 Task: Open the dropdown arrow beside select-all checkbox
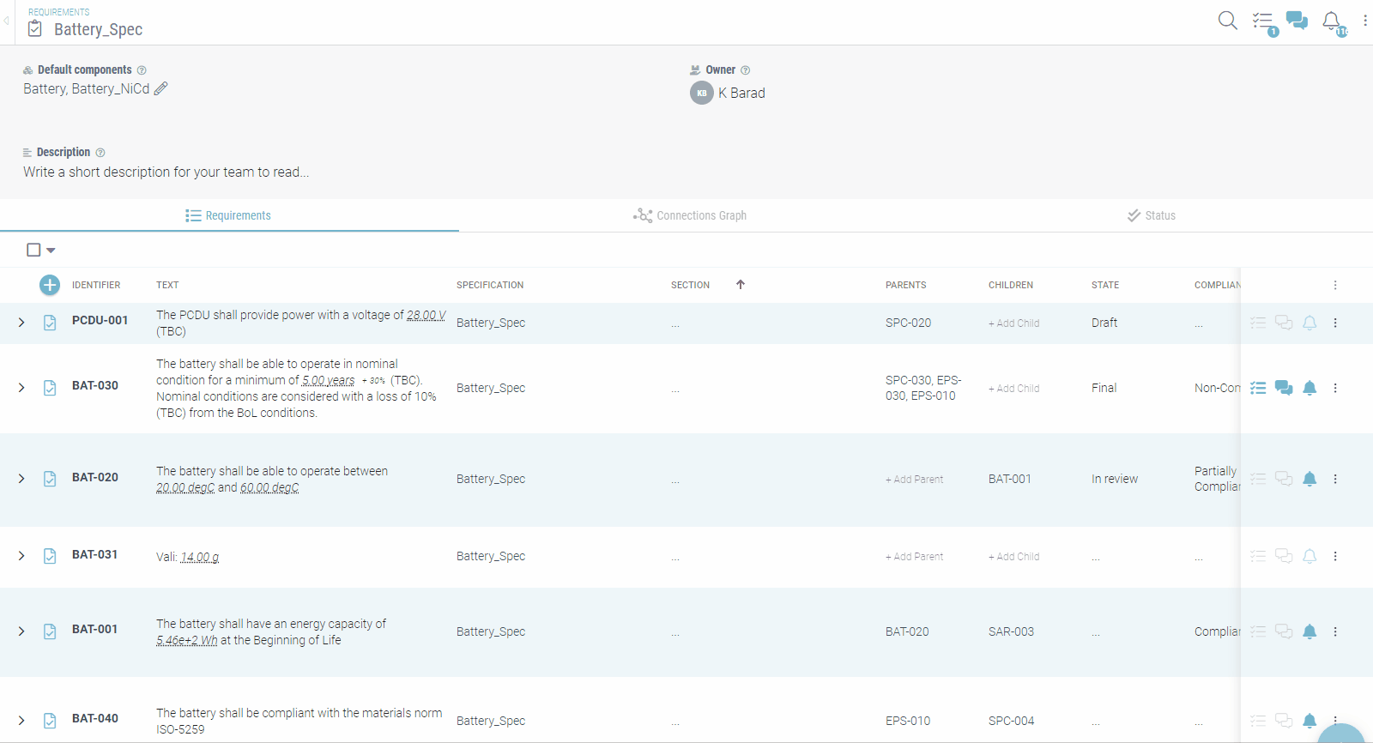click(x=51, y=251)
